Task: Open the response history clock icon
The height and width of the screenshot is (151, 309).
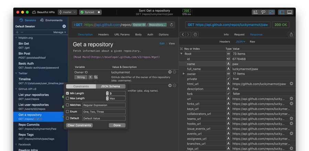Action: [x=195, y=34]
